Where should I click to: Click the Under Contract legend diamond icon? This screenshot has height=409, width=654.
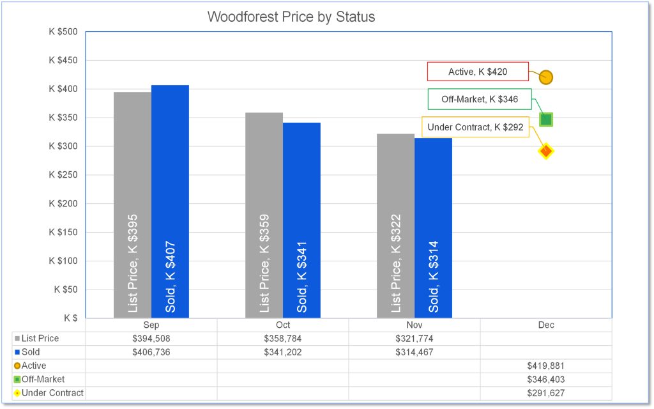click(x=17, y=393)
